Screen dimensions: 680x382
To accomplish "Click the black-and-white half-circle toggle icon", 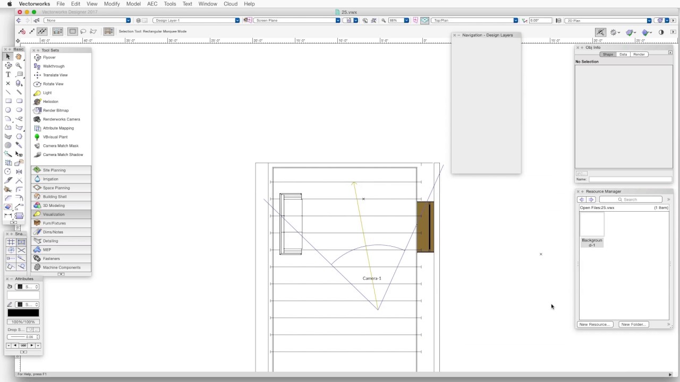I will [x=661, y=32].
